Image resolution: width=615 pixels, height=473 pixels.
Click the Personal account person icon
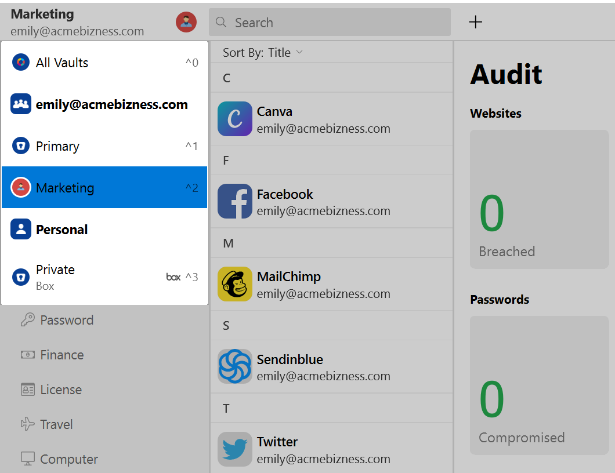[21, 229]
